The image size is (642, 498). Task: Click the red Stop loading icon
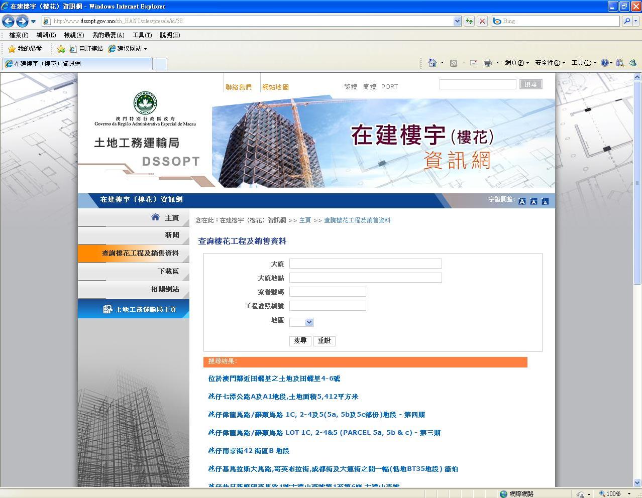tap(482, 21)
